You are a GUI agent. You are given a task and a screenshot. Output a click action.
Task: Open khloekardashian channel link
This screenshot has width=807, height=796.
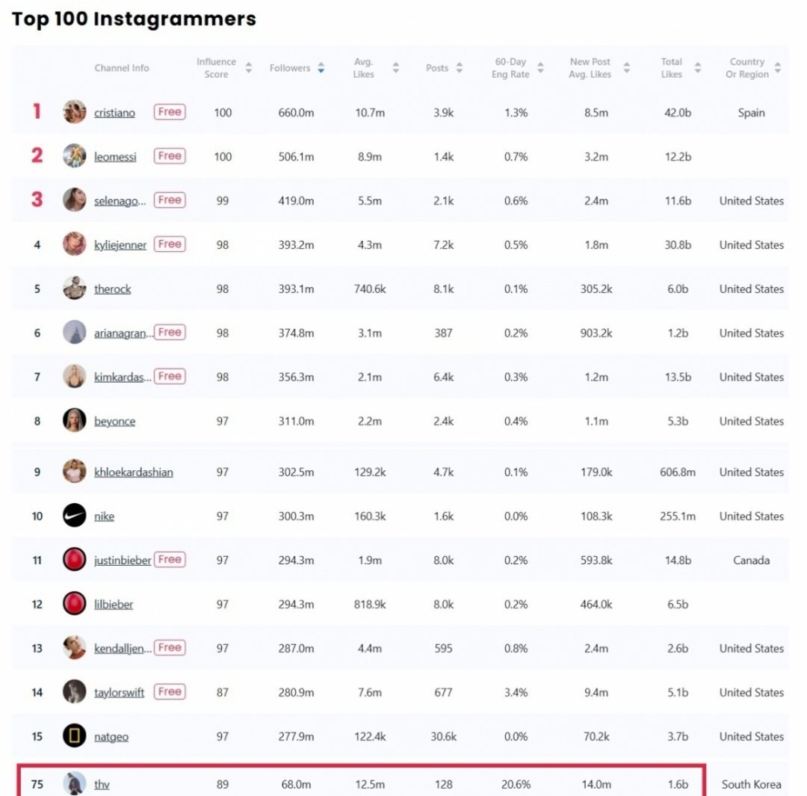tap(134, 472)
